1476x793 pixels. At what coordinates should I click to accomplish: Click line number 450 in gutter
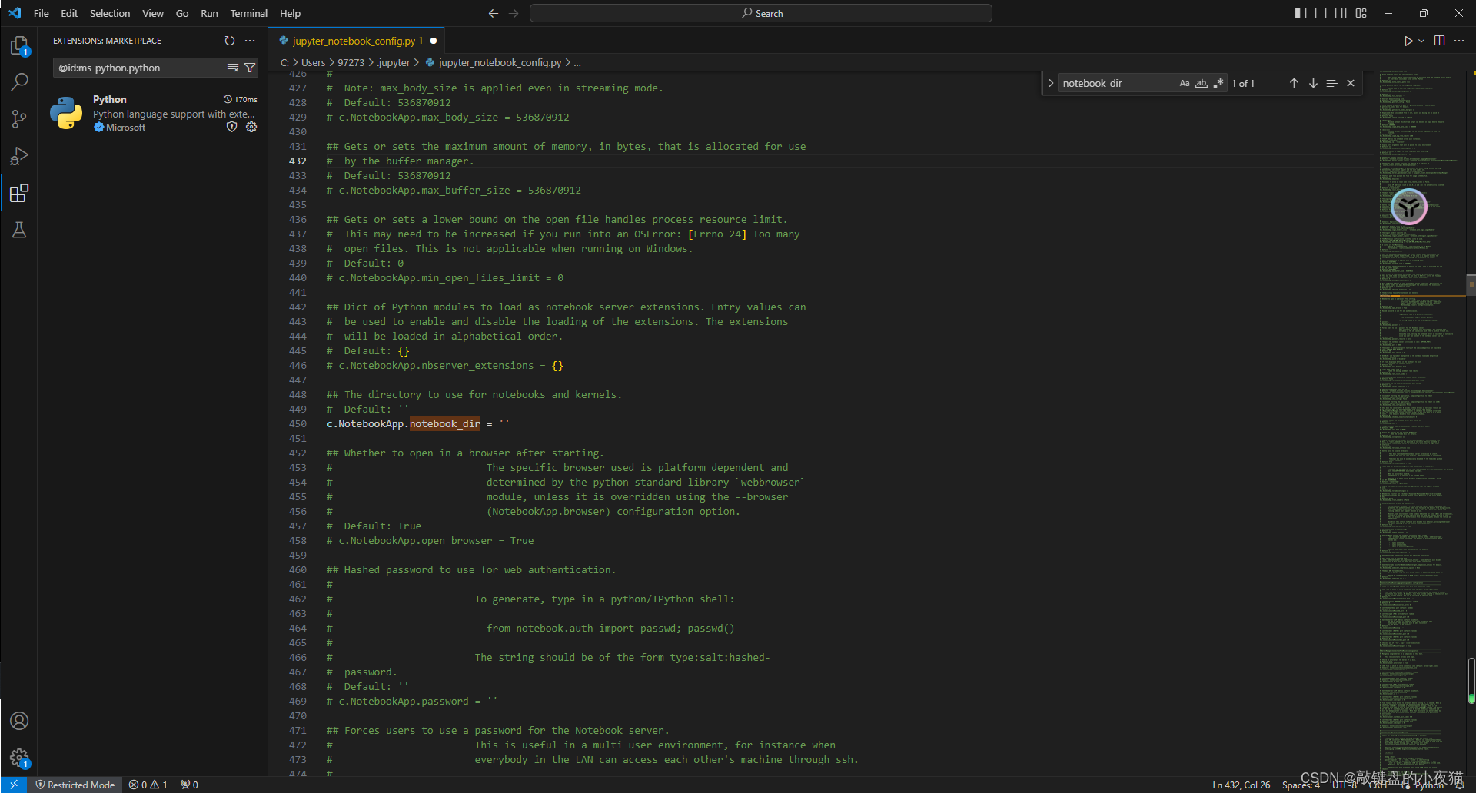298,423
